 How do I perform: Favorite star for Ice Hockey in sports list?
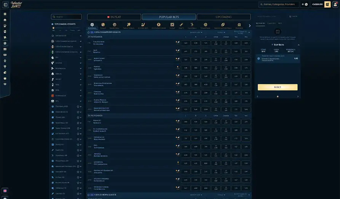[78, 134]
